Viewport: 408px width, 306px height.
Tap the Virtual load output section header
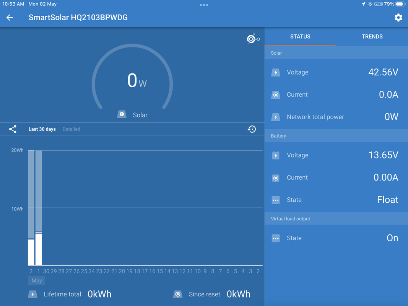click(x=336, y=218)
